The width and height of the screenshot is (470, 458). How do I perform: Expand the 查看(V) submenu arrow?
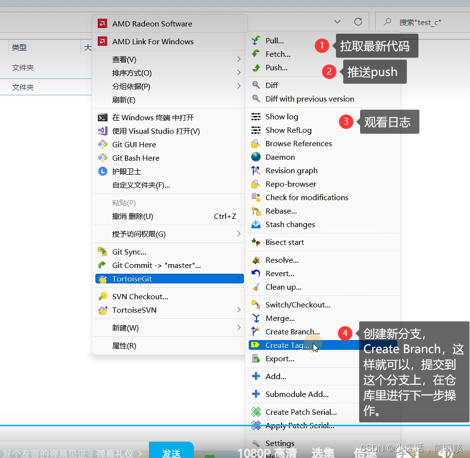(239, 59)
